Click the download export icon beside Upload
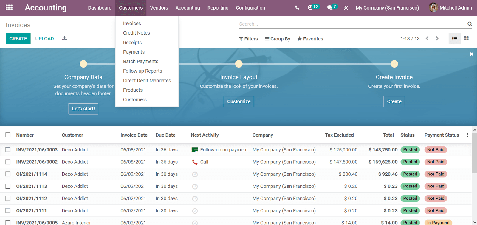This screenshot has height=225, width=477. click(64, 38)
